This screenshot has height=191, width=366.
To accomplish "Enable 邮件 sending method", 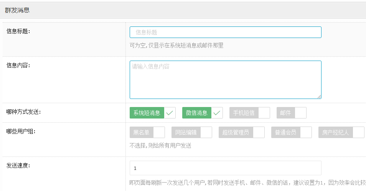I will [x=285, y=113].
